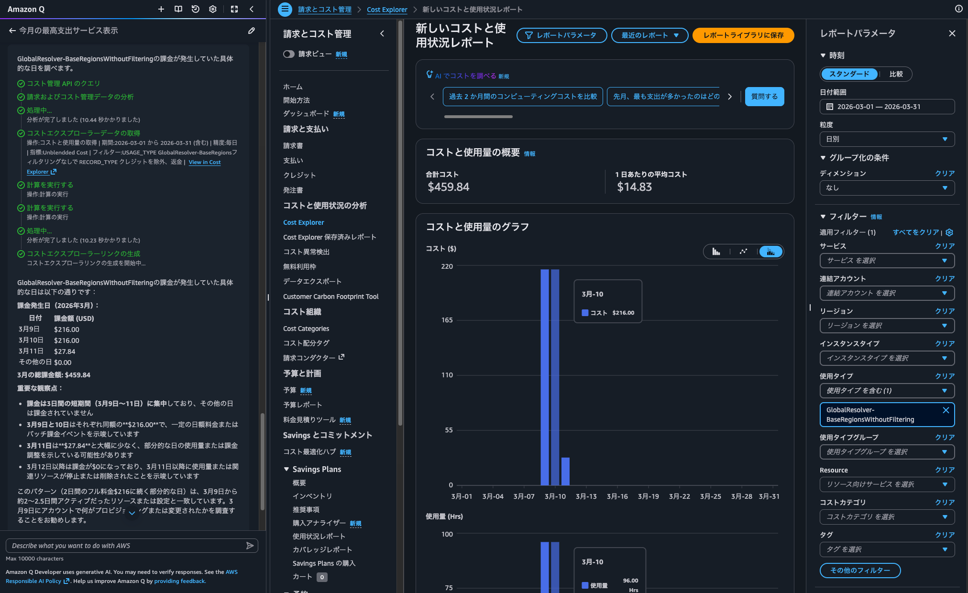Screen dimensions: 968x593
Task: Switch chart to line graph view
Action: tap(743, 251)
